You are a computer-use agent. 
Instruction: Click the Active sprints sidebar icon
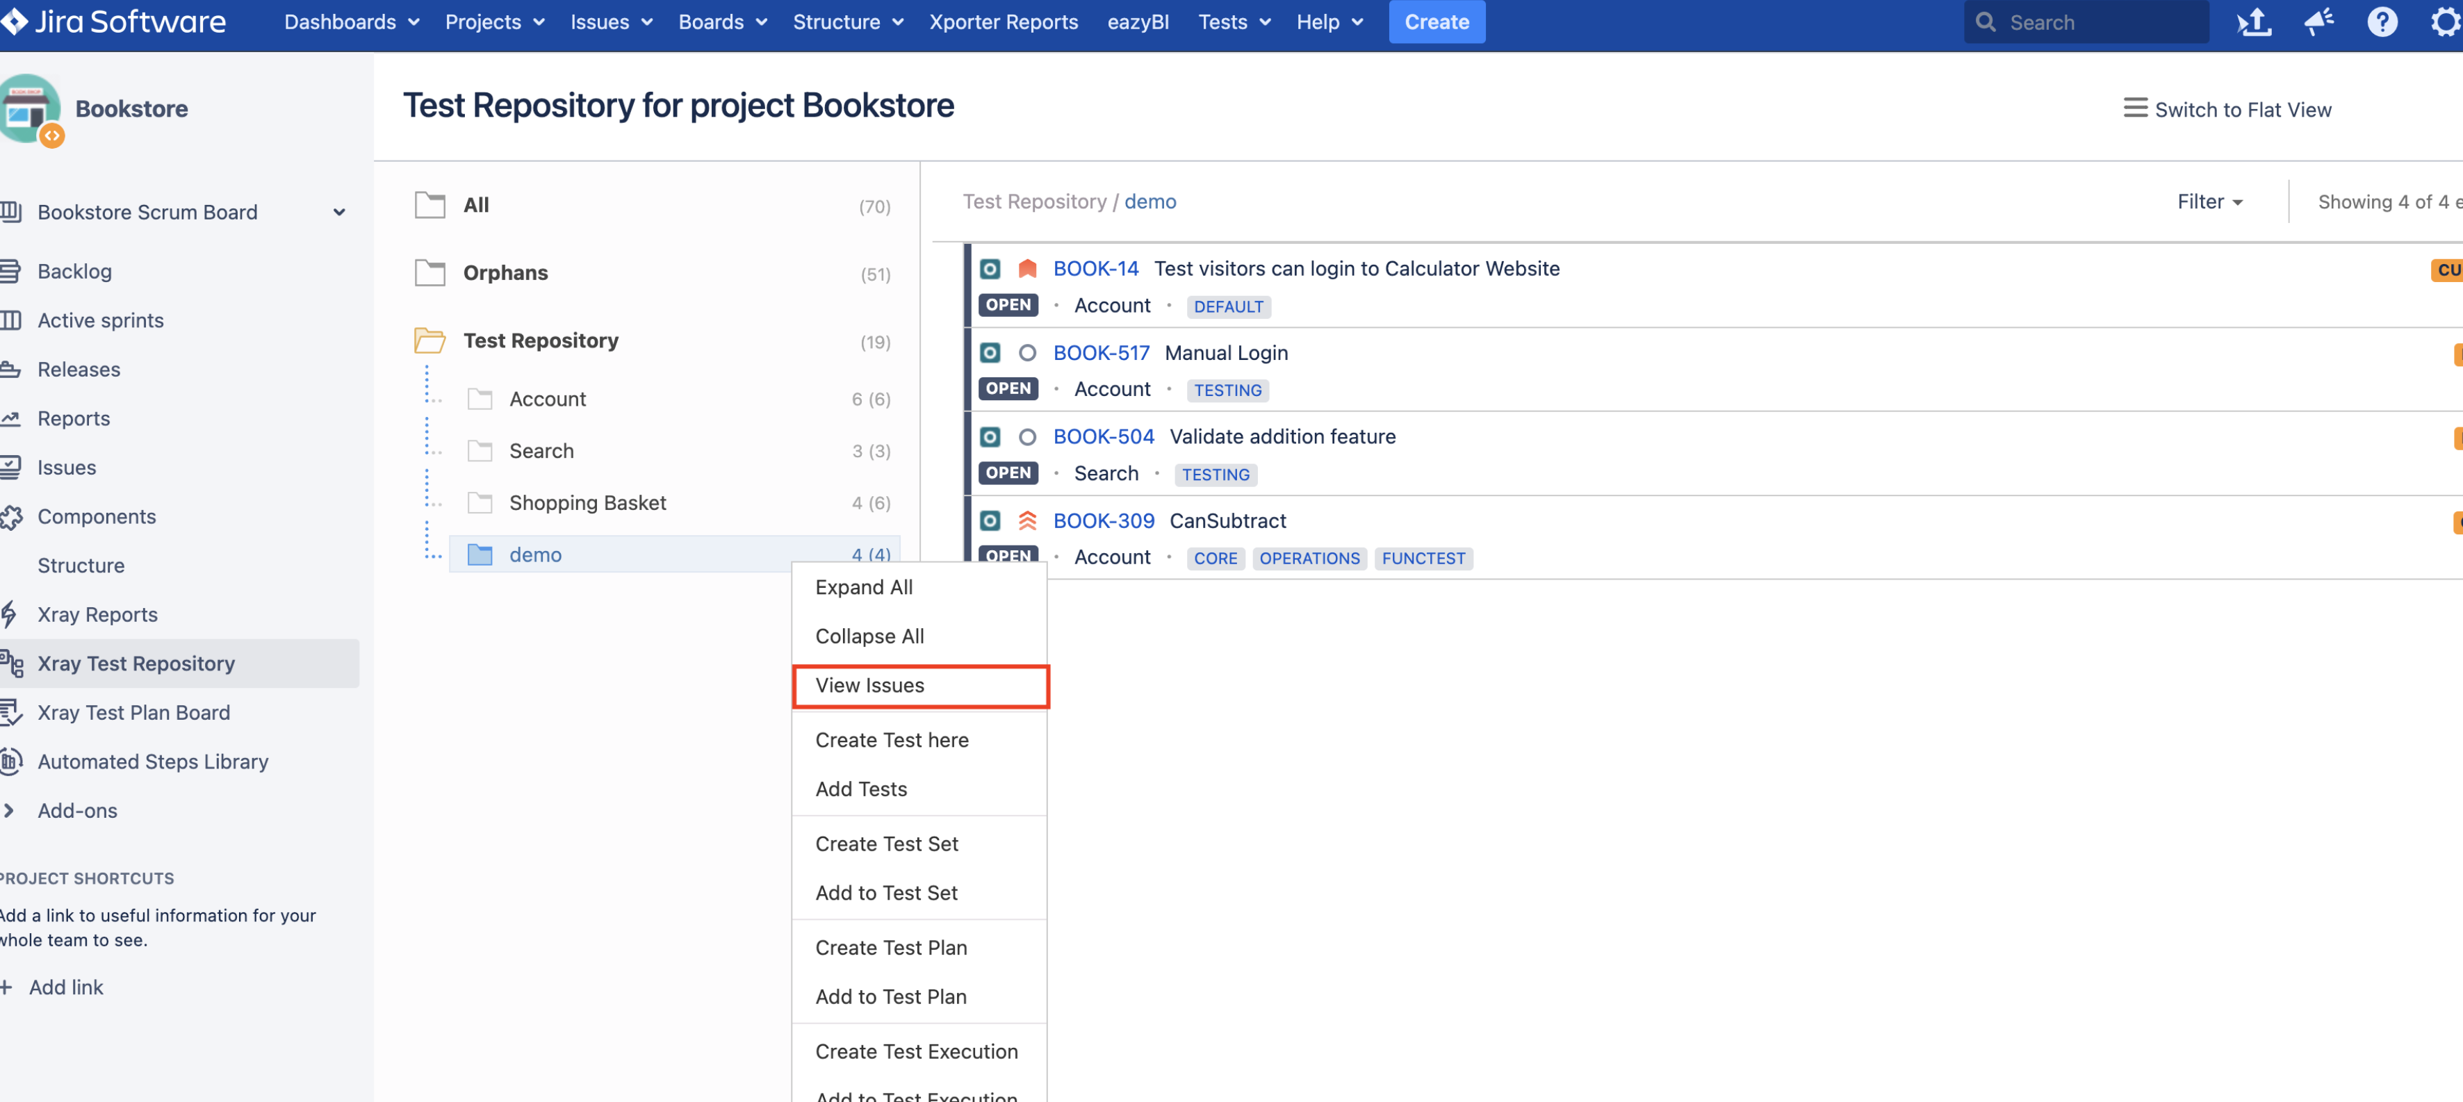pyautogui.click(x=10, y=320)
